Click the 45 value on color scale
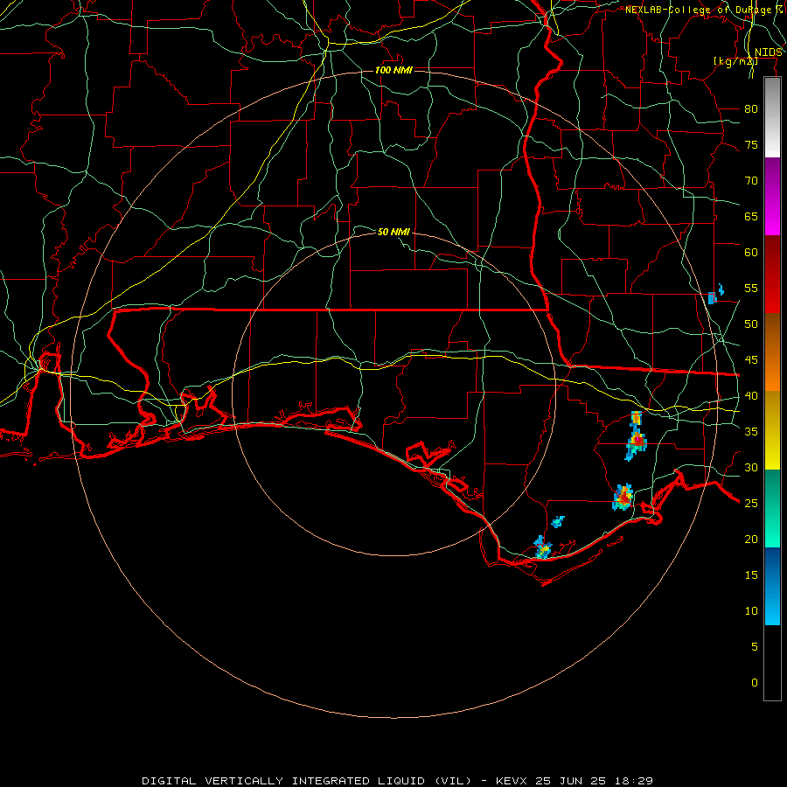Image resolution: width=787 pixels, height=787 pixels. pyautogui.click(x=751, y=360)
